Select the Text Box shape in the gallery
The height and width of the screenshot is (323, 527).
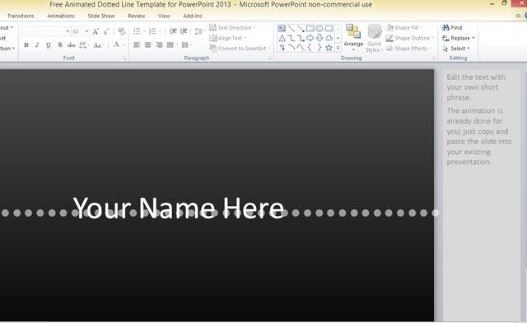tap(282, 28)
